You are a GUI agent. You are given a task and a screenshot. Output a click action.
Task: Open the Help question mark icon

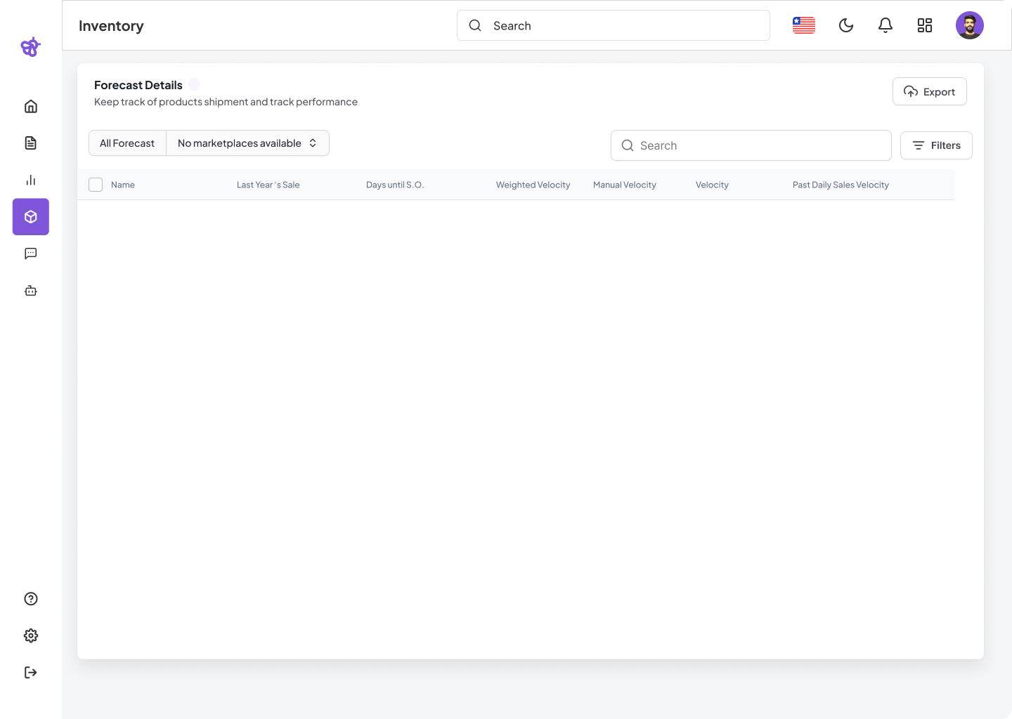(31, 599)
